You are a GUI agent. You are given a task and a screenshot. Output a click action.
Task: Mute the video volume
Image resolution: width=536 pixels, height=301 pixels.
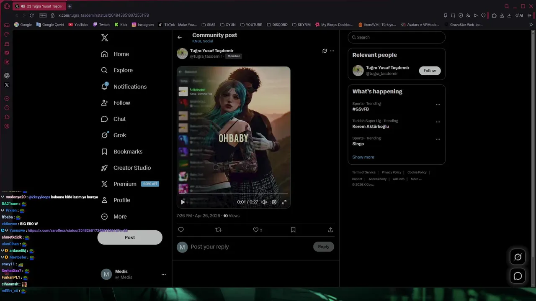264,202
